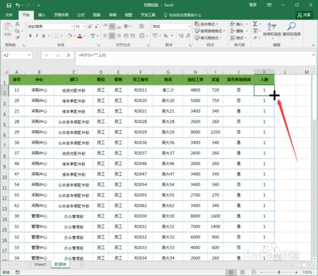Open the Name Box dropdown arrow
The height and width of the screenshot is (276, 318).
pyautogui.click(x=29, y=55)
